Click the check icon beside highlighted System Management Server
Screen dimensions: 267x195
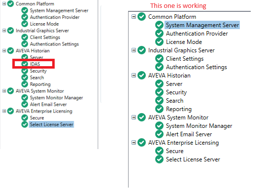tap(160, 25)
